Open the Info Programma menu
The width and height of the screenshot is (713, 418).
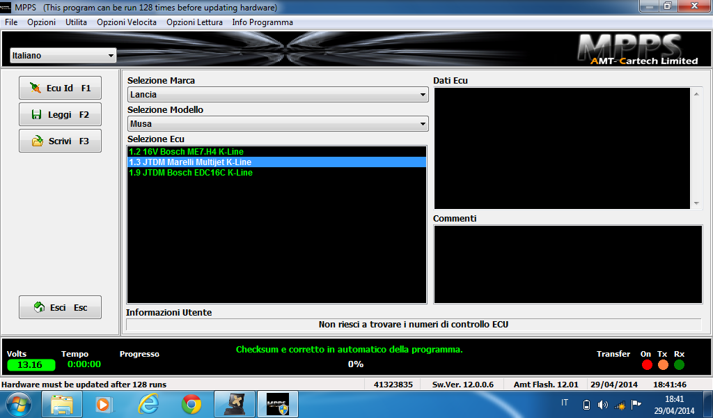(x=263, y=22)
